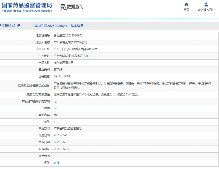Select page title 粤械注准20232020841 基本信息
The width and height of the screenshot is (219, 169).
tap(58, 26)
